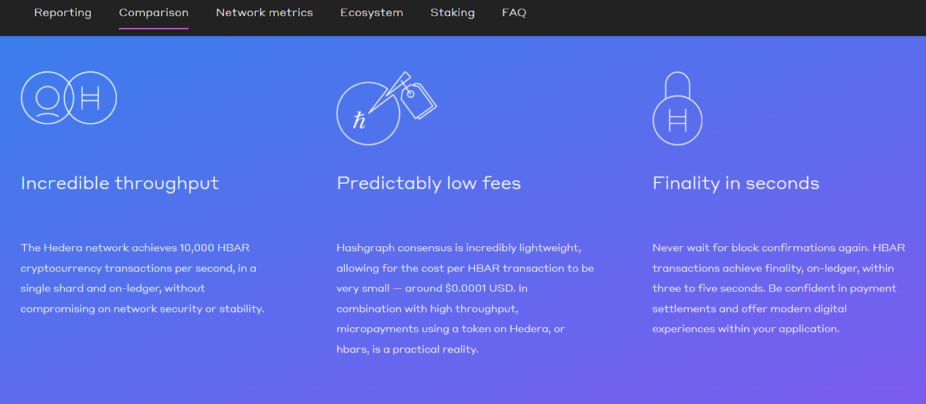Click the "Predictably low fees" heading
Screen dimensions: 926x404
pos(428,183)
